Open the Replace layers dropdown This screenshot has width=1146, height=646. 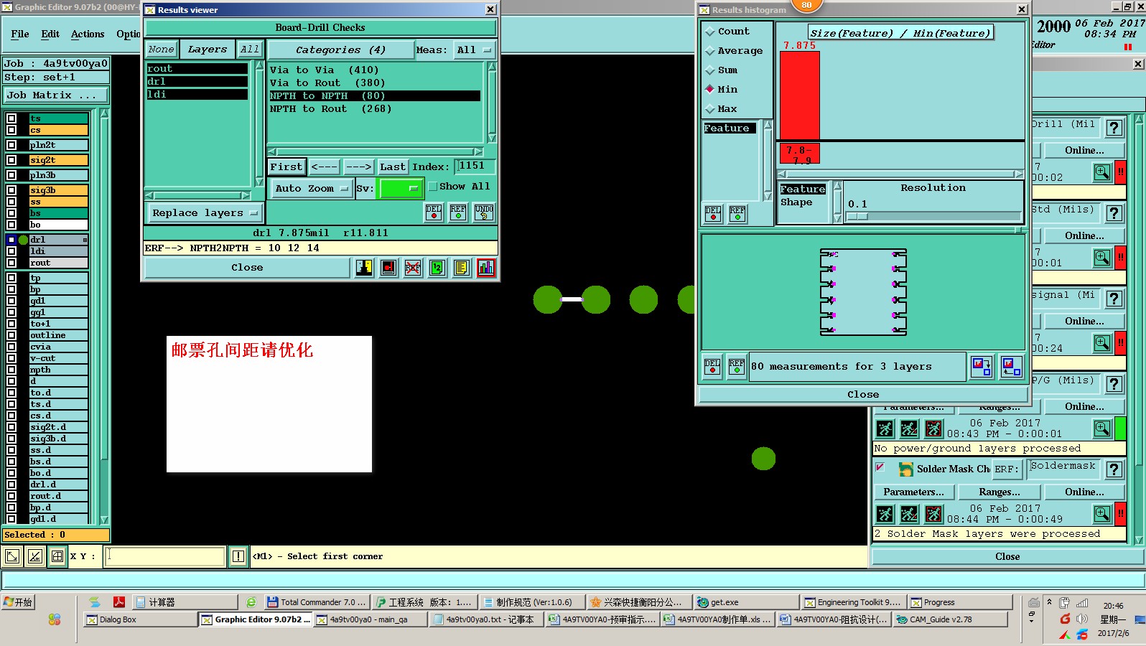click(205, 213)
